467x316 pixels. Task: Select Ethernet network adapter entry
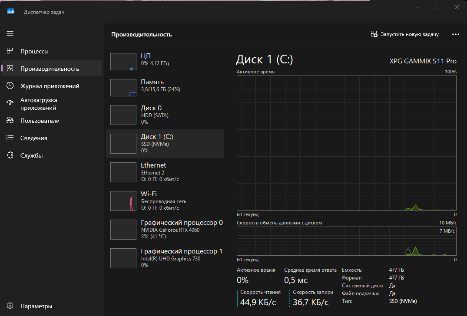(164, 172)
